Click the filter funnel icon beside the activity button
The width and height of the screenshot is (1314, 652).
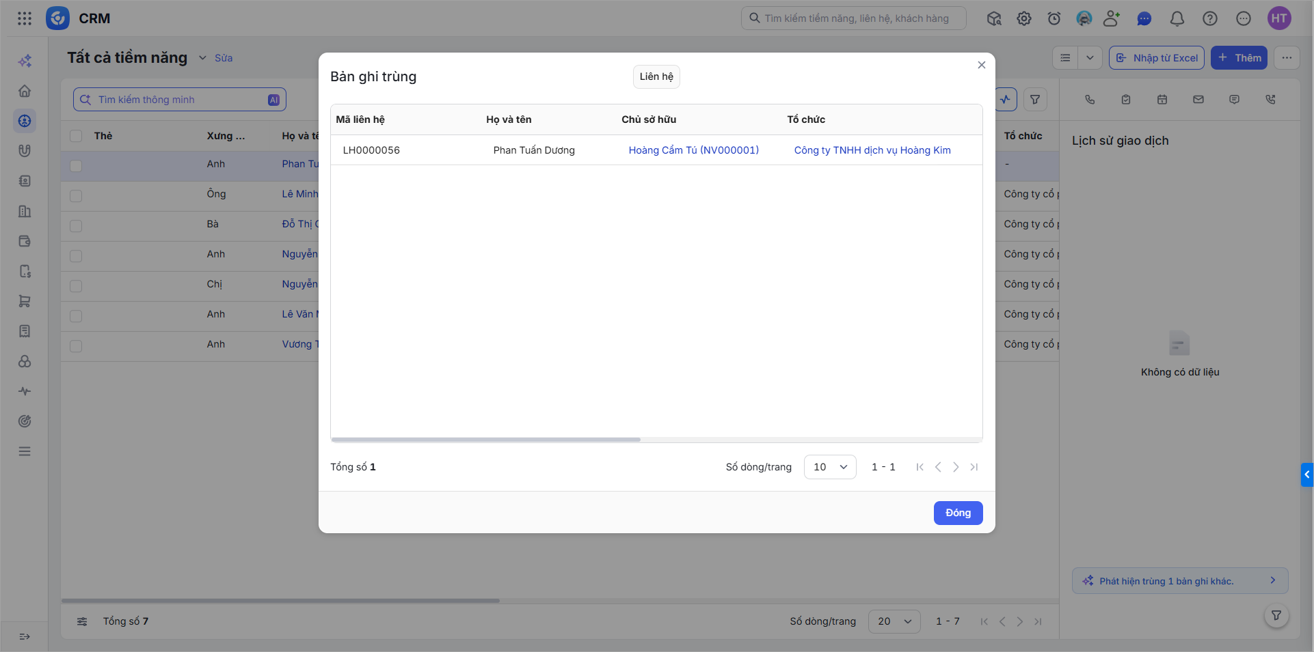pyautogui.click(x=1035, y=100)
